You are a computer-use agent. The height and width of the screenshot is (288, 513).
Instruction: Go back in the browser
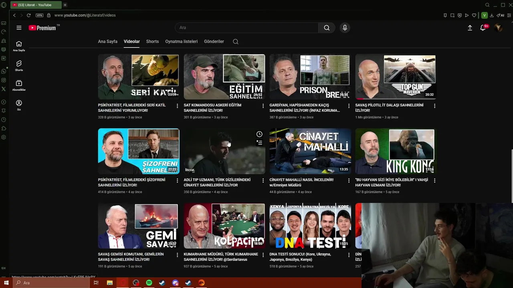coord(14,15)
